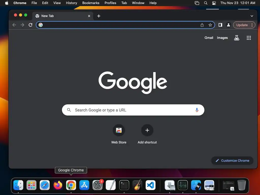260x195 pixels.
Task: Open Spotlight search in the menu bar
Action: click(x=206, y=3)
